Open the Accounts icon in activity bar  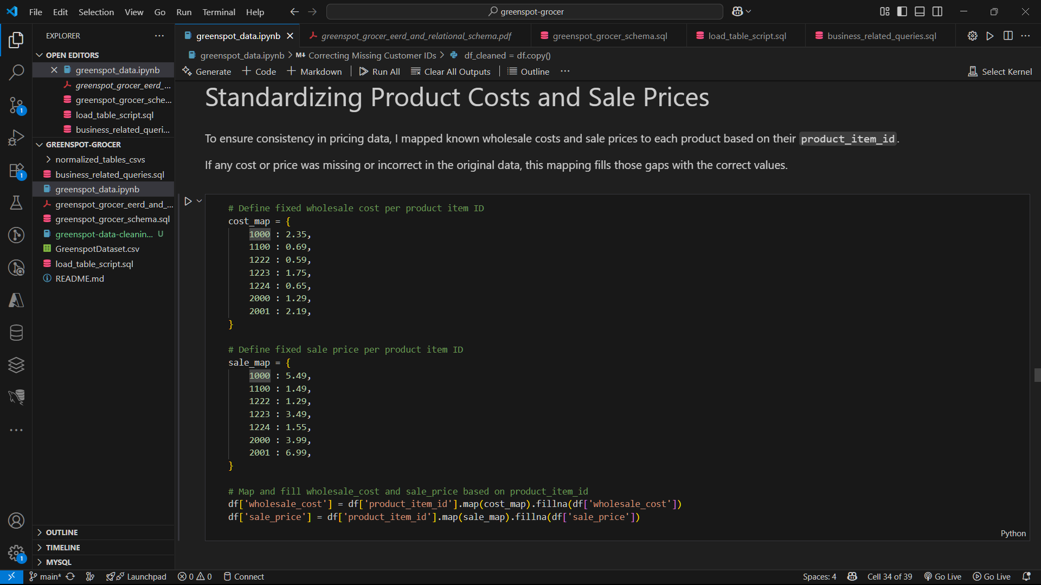pos(16,521)
